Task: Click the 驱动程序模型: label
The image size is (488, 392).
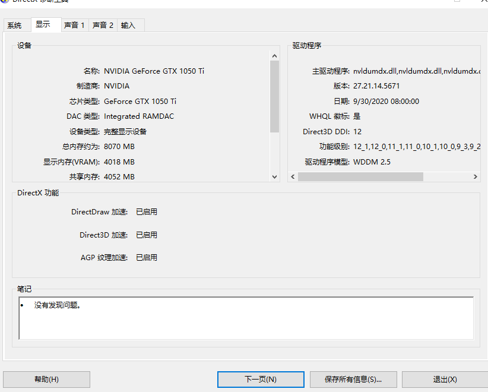Action: (x=327, y=162)
